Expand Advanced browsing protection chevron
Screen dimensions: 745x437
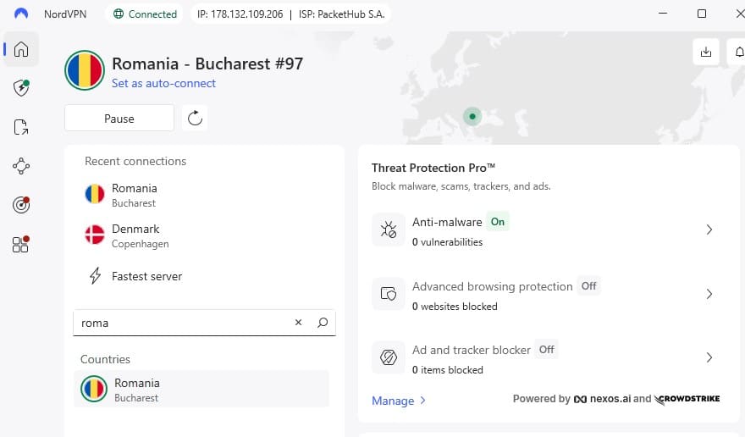pyautogui.click(x=709, y=294)
